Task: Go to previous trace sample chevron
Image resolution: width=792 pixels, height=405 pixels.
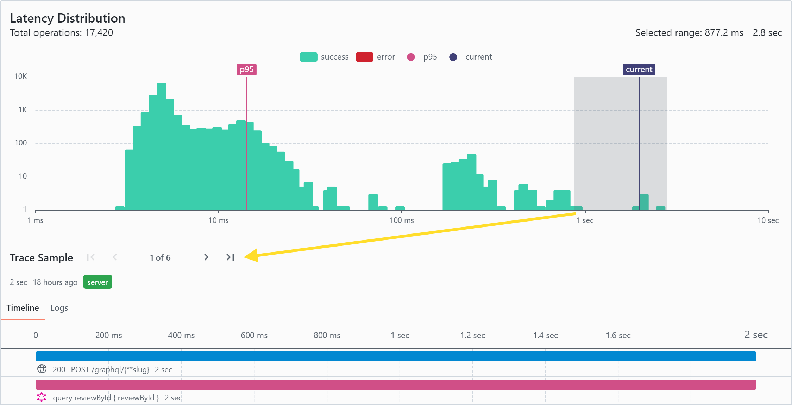Action: coord(115,257)
